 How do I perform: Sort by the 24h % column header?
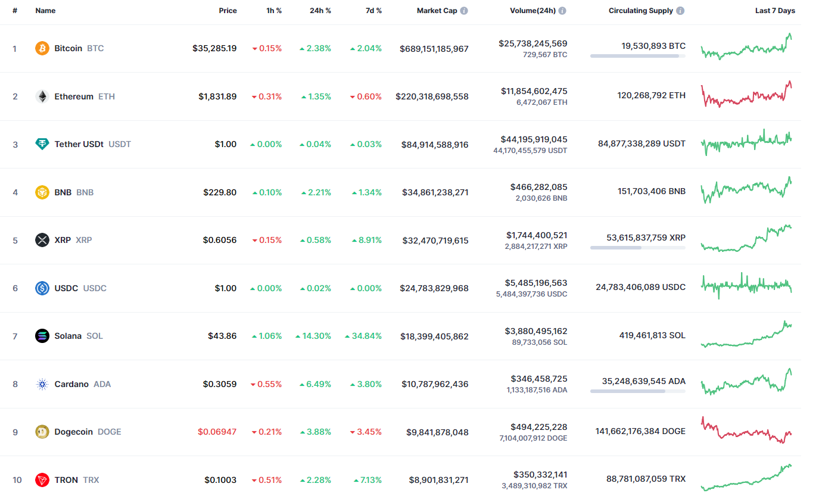(x=320, y=11)
